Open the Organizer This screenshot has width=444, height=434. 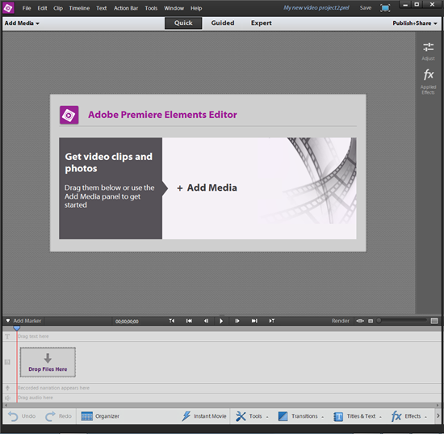tap(100, 416)
